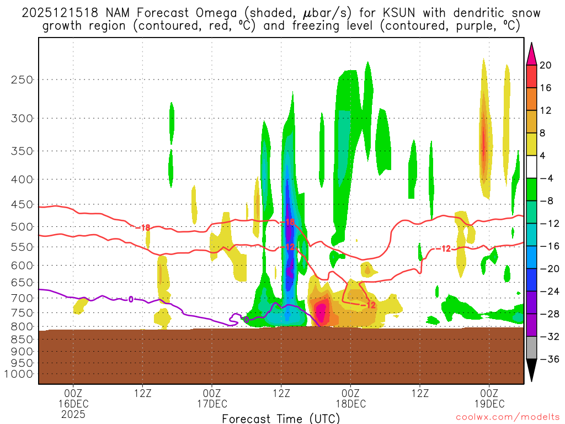Click the red -12 label on 18DEC afternoon
The image size is (565, 424).
click(x=443, y=249)
